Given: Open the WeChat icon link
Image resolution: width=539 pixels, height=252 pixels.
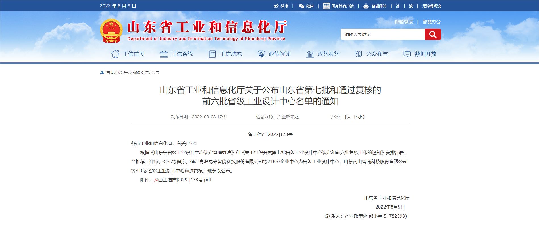Looking at the screenshot, I should coord(301,6).
